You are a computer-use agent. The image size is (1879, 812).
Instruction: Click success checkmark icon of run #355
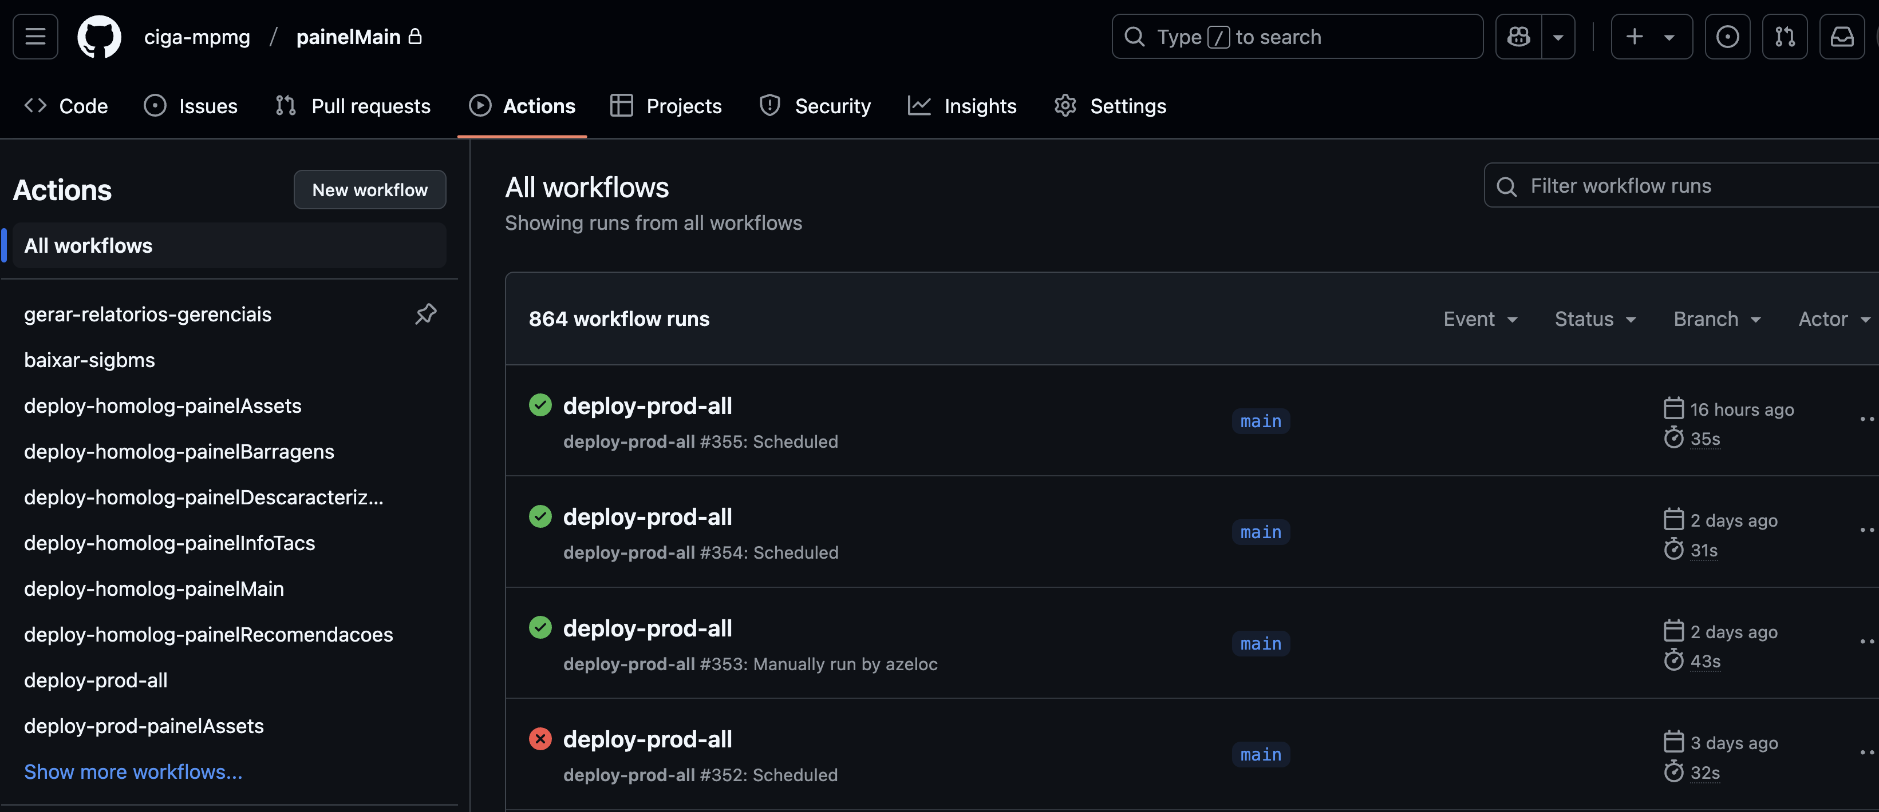(540, 405)
